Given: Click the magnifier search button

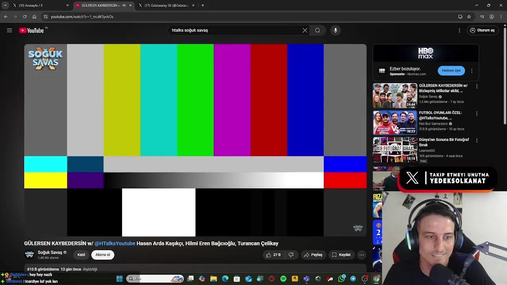Looking at the screenshot, I should pyautogui.click(x=318, y=30).
